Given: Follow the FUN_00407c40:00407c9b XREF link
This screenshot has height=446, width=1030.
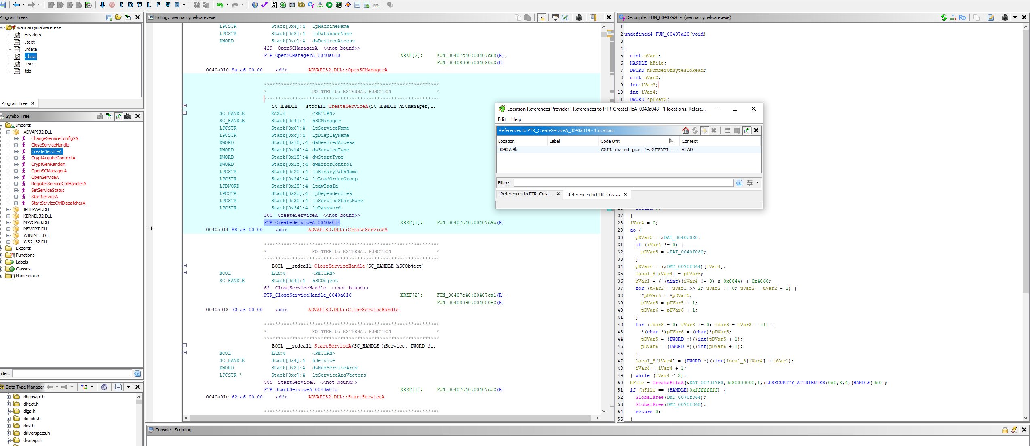Looking at the screenshot, I should pyautogui.click(x=470, y=222).
